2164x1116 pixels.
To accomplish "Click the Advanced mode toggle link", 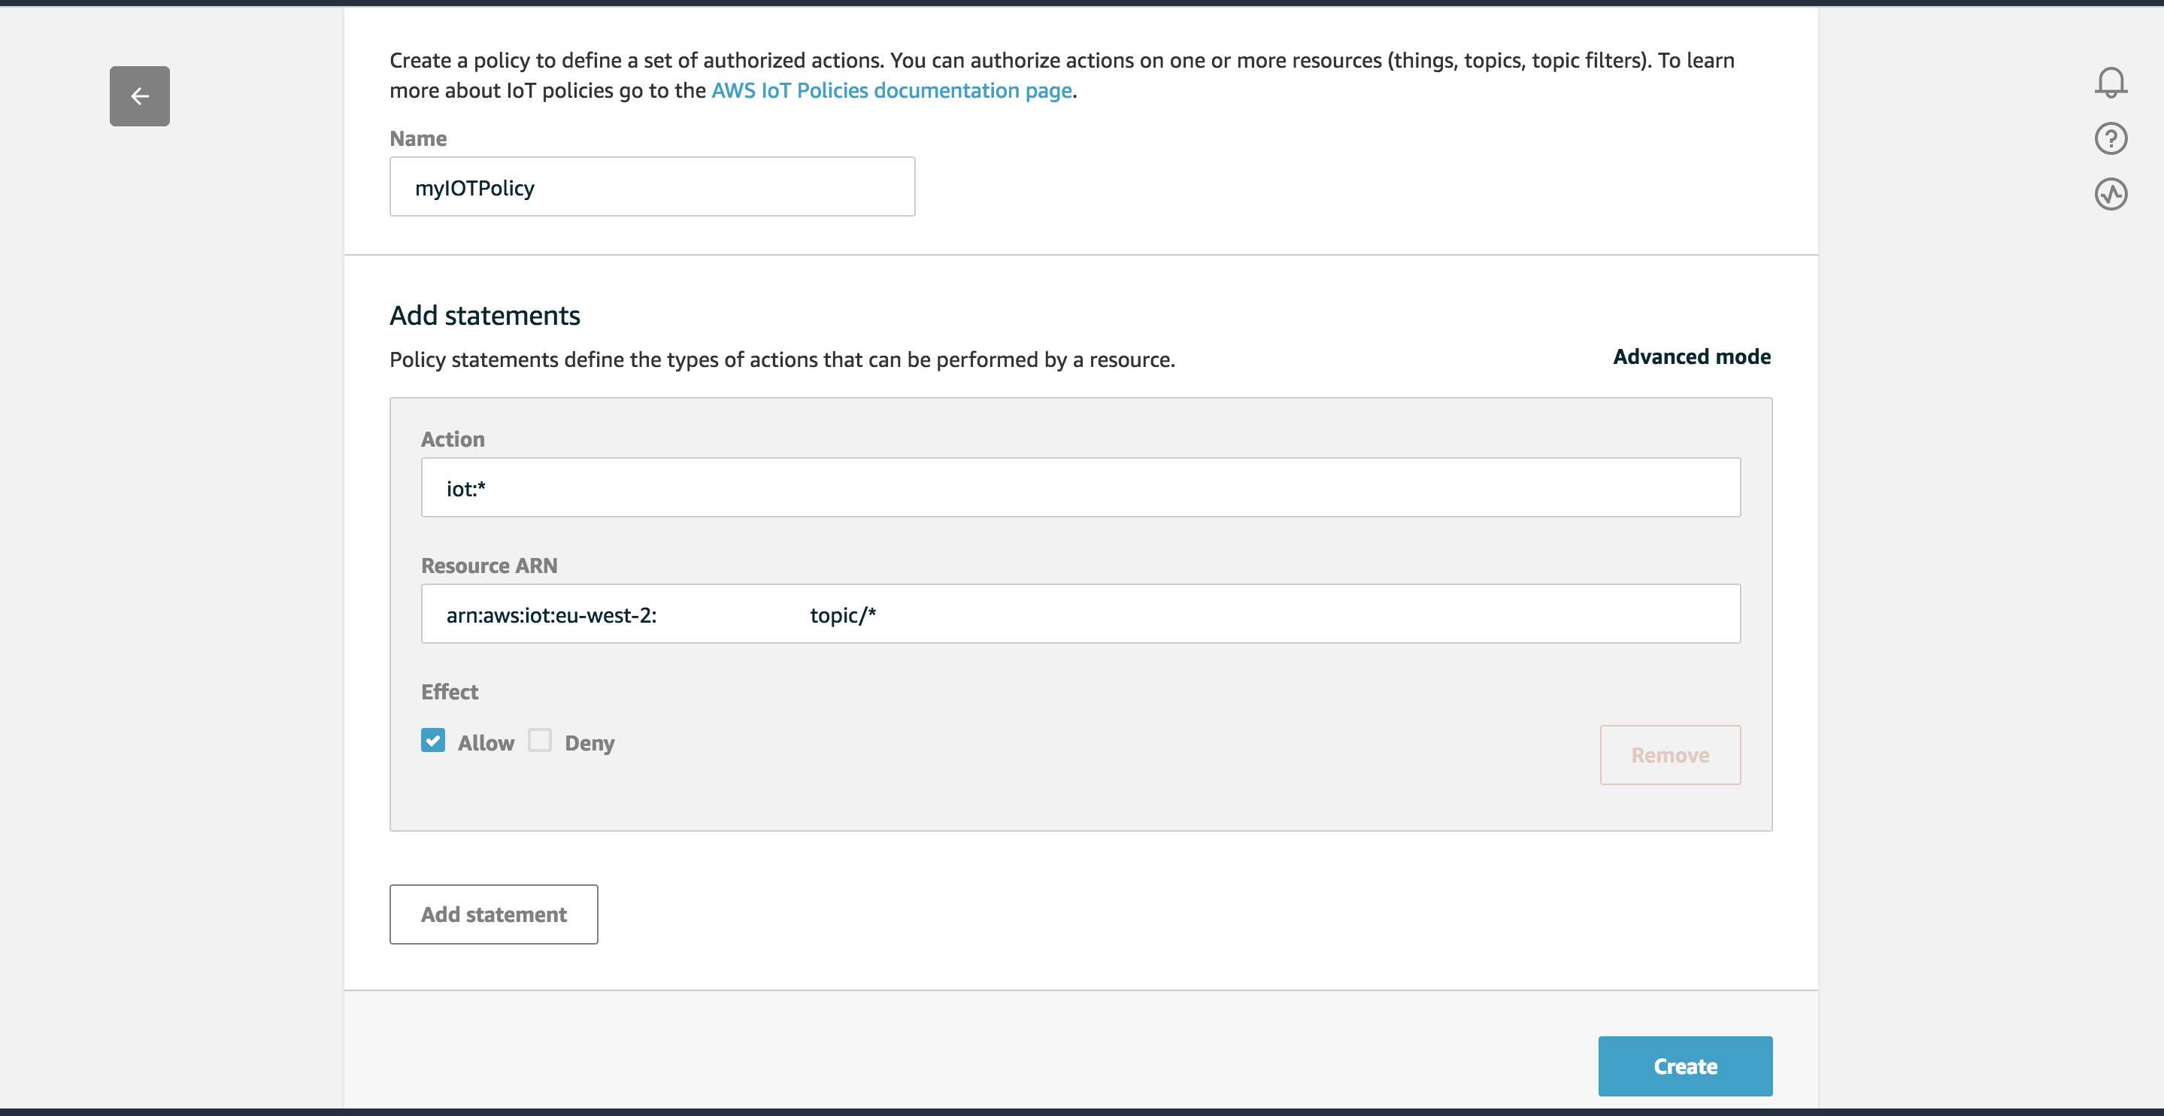I will click(1690, 356).
